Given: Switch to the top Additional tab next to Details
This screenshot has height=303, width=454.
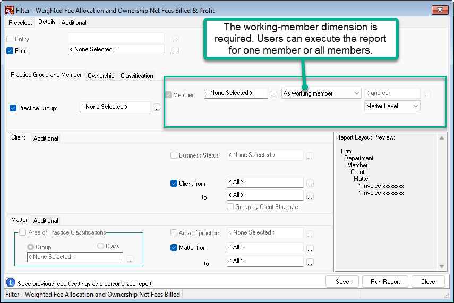Looking at the screenshot, I should point(74,23).
